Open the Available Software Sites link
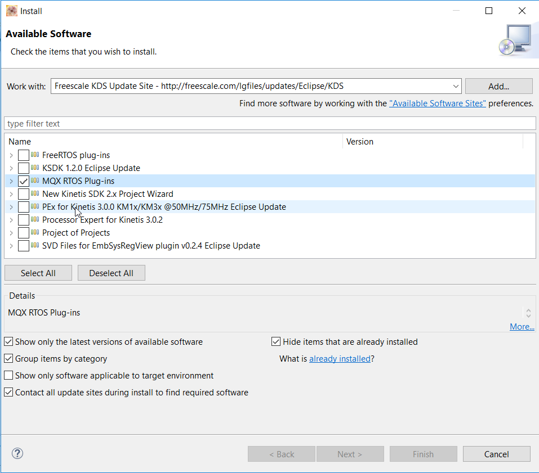Image resolution: width=539 pixels, height=473 pixels. 437,103
